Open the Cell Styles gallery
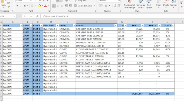Viewport: 184px width, 101px height. pyautogui.click(x=149, y=4)
